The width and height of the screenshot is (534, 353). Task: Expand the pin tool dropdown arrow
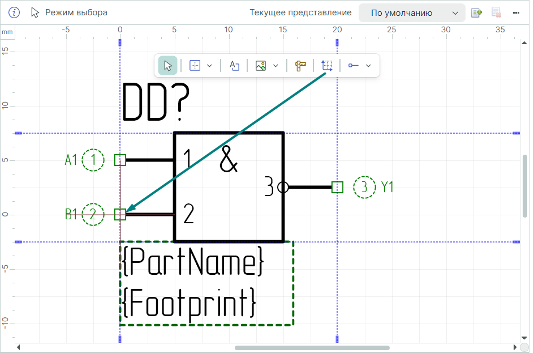click(x=368, y=66)
